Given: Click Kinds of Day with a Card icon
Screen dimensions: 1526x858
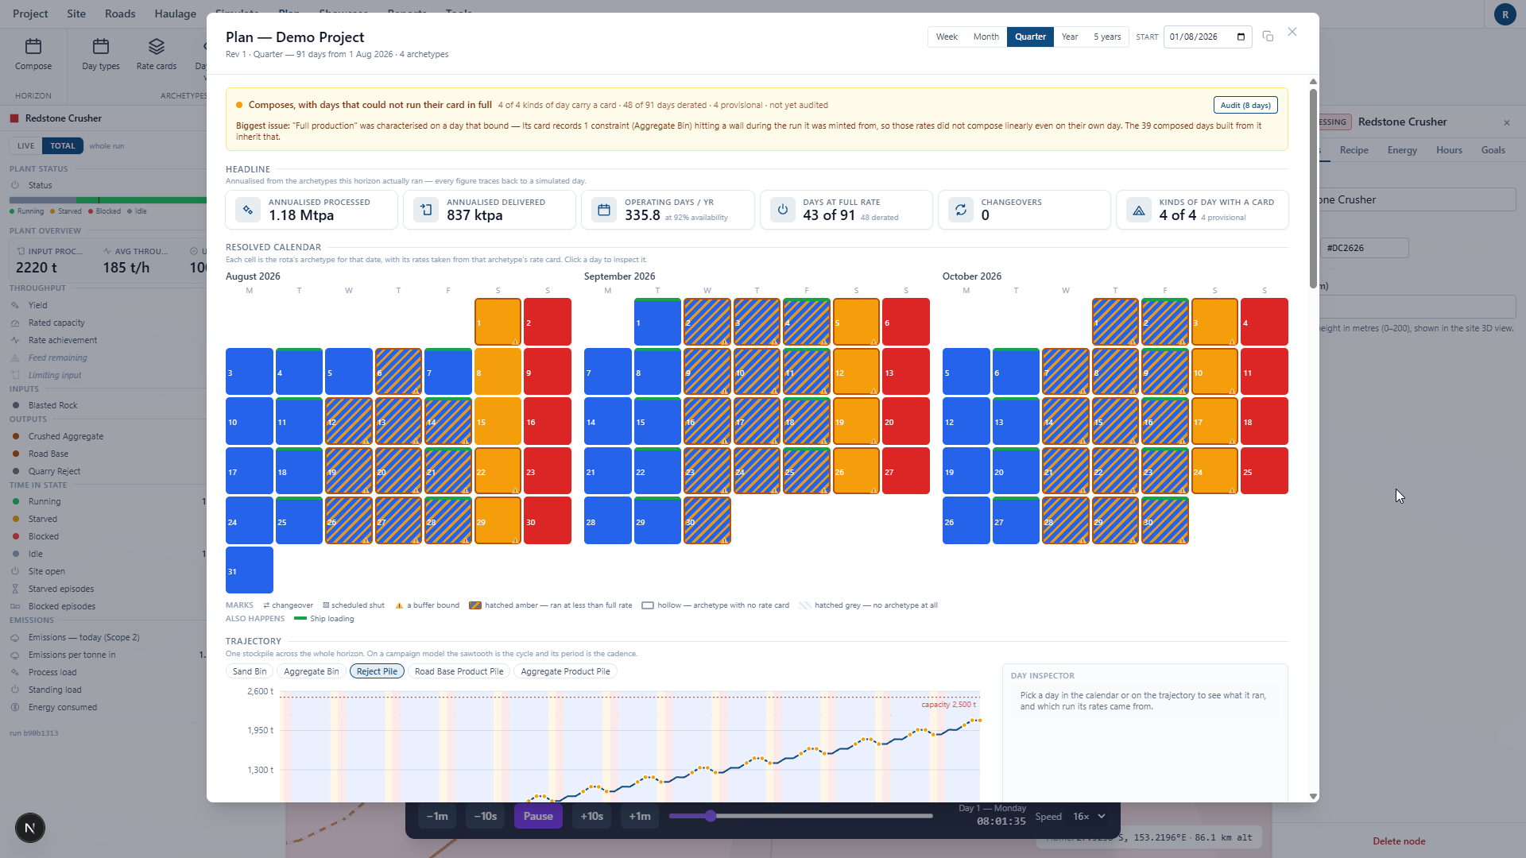Looking at the screenshot, I should [x=1139, y=210].
